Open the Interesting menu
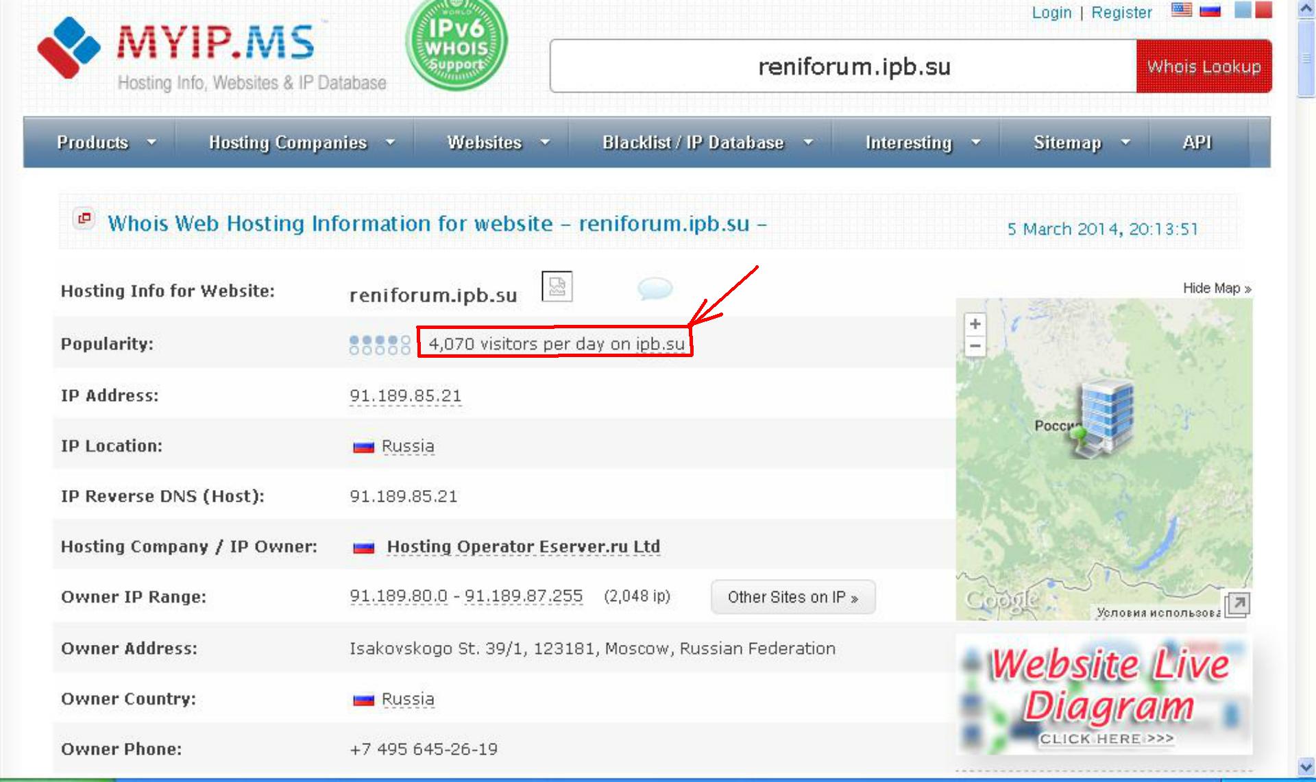 [909, 143]
